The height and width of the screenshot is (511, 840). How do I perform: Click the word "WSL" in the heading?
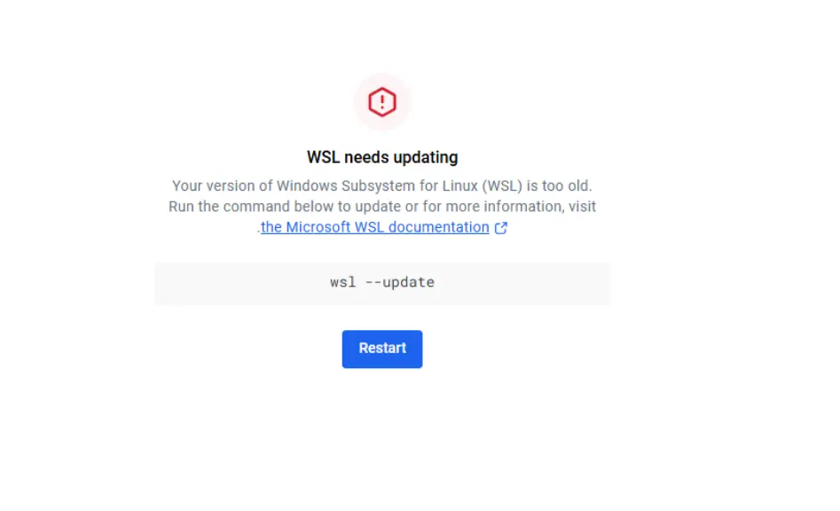tap(323, 157)
